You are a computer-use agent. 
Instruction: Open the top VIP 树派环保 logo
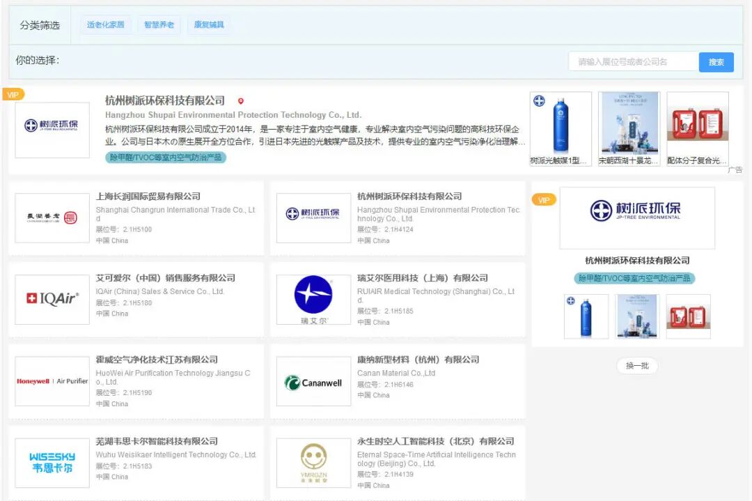(x=52, y=130)
